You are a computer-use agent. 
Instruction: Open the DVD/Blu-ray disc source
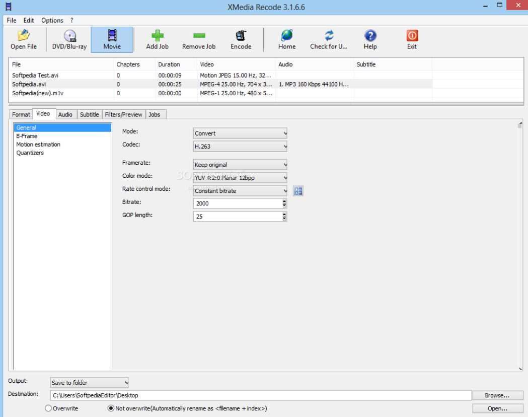pyautogui.click(x=69, y=40)
